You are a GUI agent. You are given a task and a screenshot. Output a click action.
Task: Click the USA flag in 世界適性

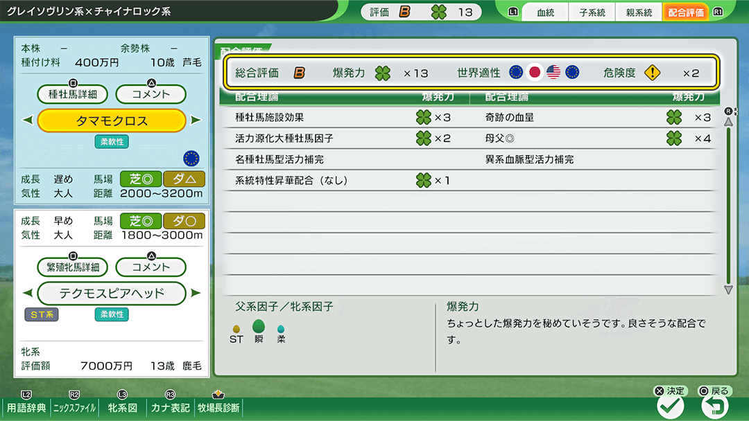553,72
